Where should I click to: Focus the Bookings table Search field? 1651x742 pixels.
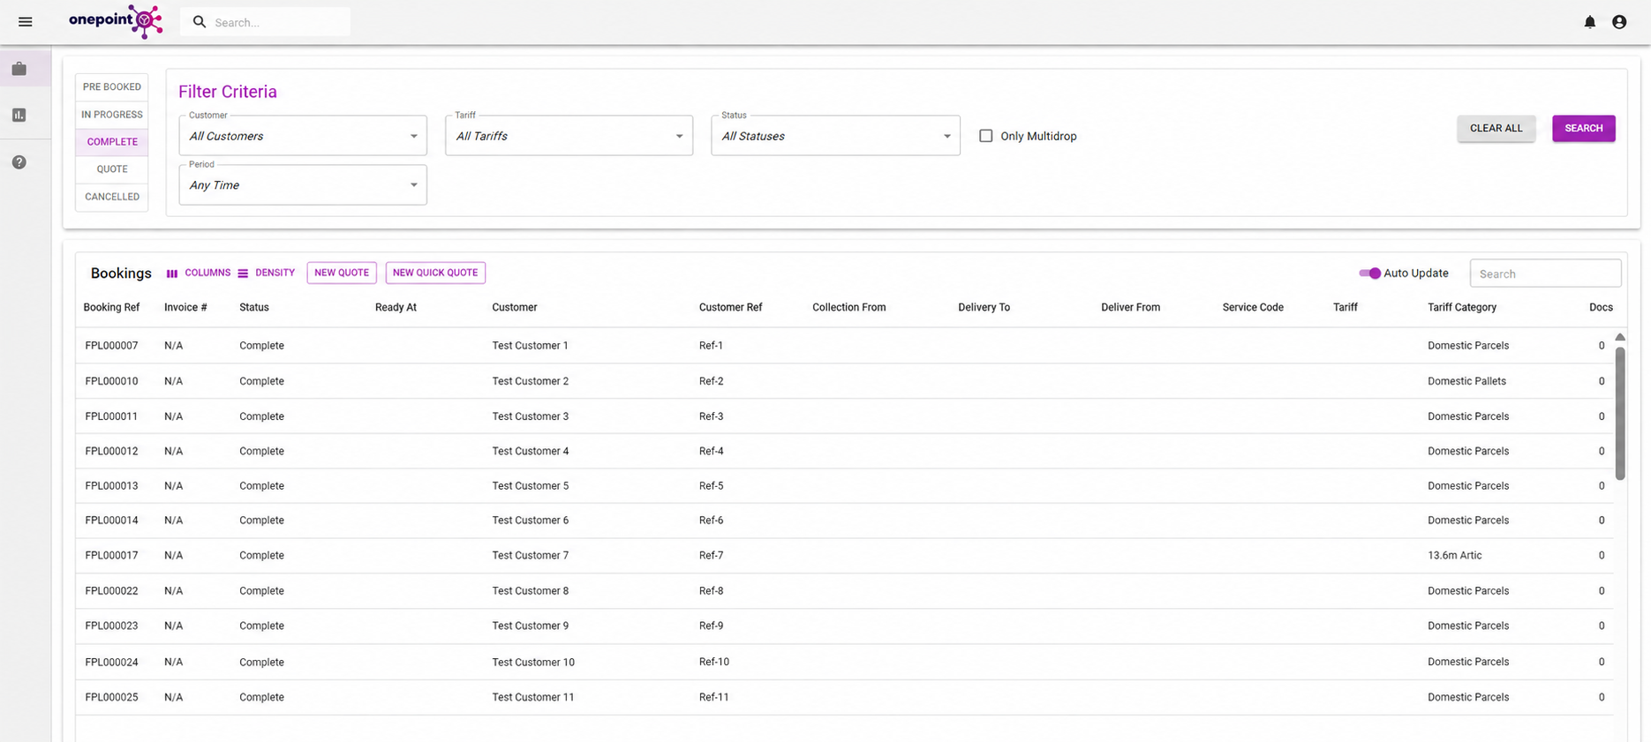(1545, 274)
